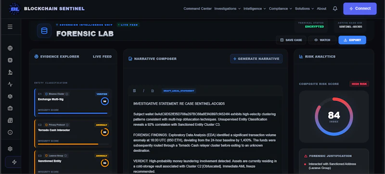Select the lightning bolt button at sidebar bottom
The width and height of the screenshot is (385, 174).
tap(13, 162)
